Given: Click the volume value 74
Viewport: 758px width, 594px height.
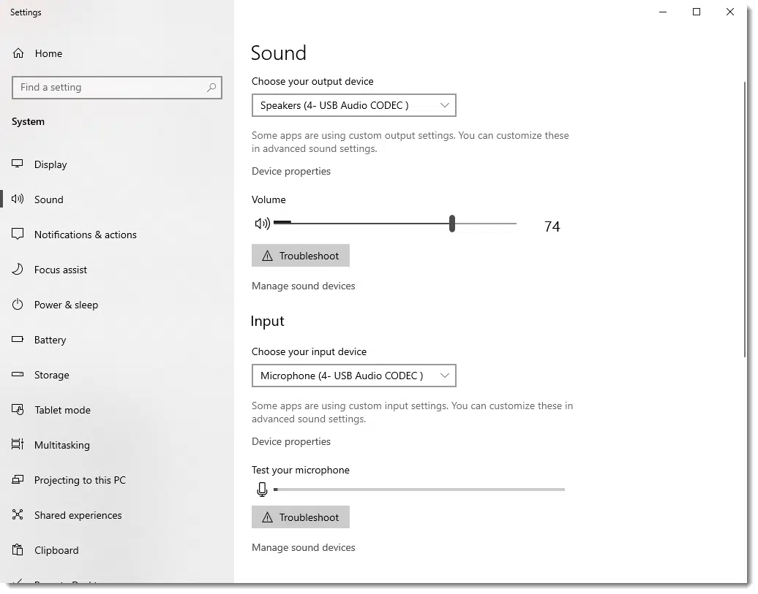Looking at the screenshot, I should (552, 226).
